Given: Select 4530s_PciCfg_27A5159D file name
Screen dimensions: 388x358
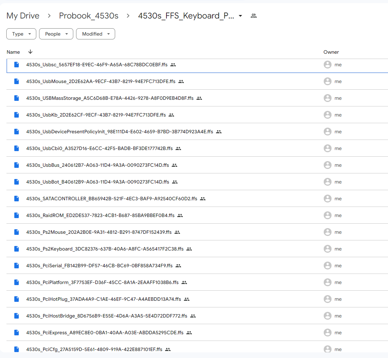Looking at the screenshot, I should tap(94, 349).
